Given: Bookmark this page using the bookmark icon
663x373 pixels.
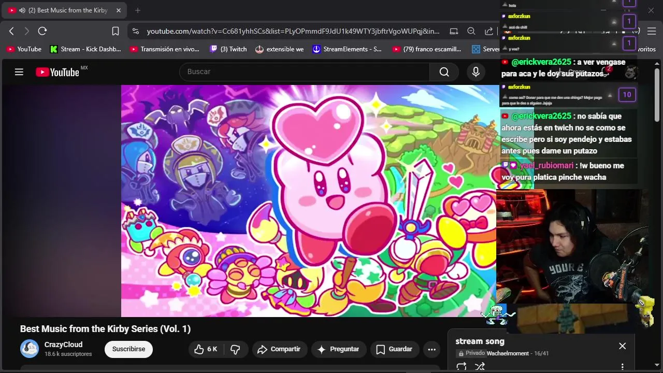Looking at the screenshot, I should (x=116, y=31).
